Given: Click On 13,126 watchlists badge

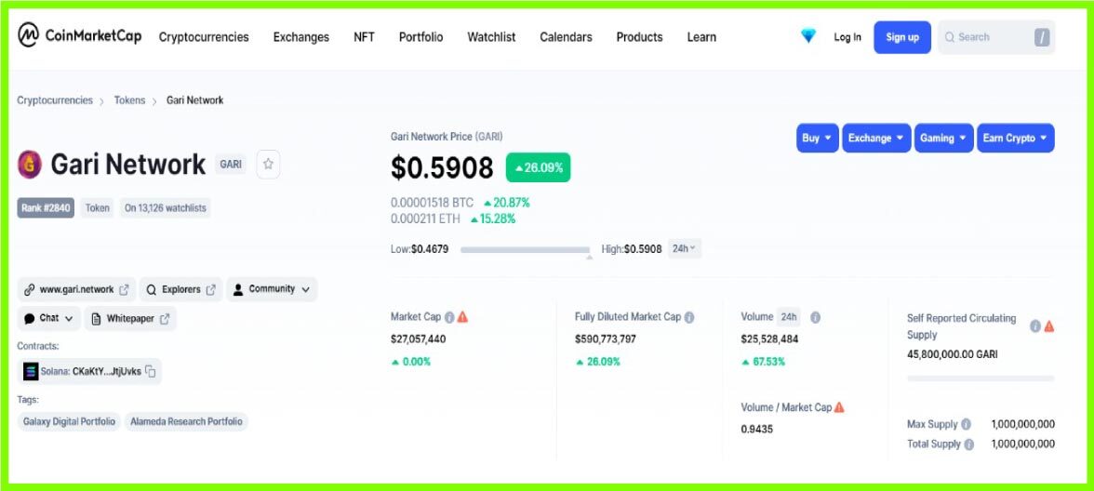Looking at the screenshot, I should (x=166, y=208).
